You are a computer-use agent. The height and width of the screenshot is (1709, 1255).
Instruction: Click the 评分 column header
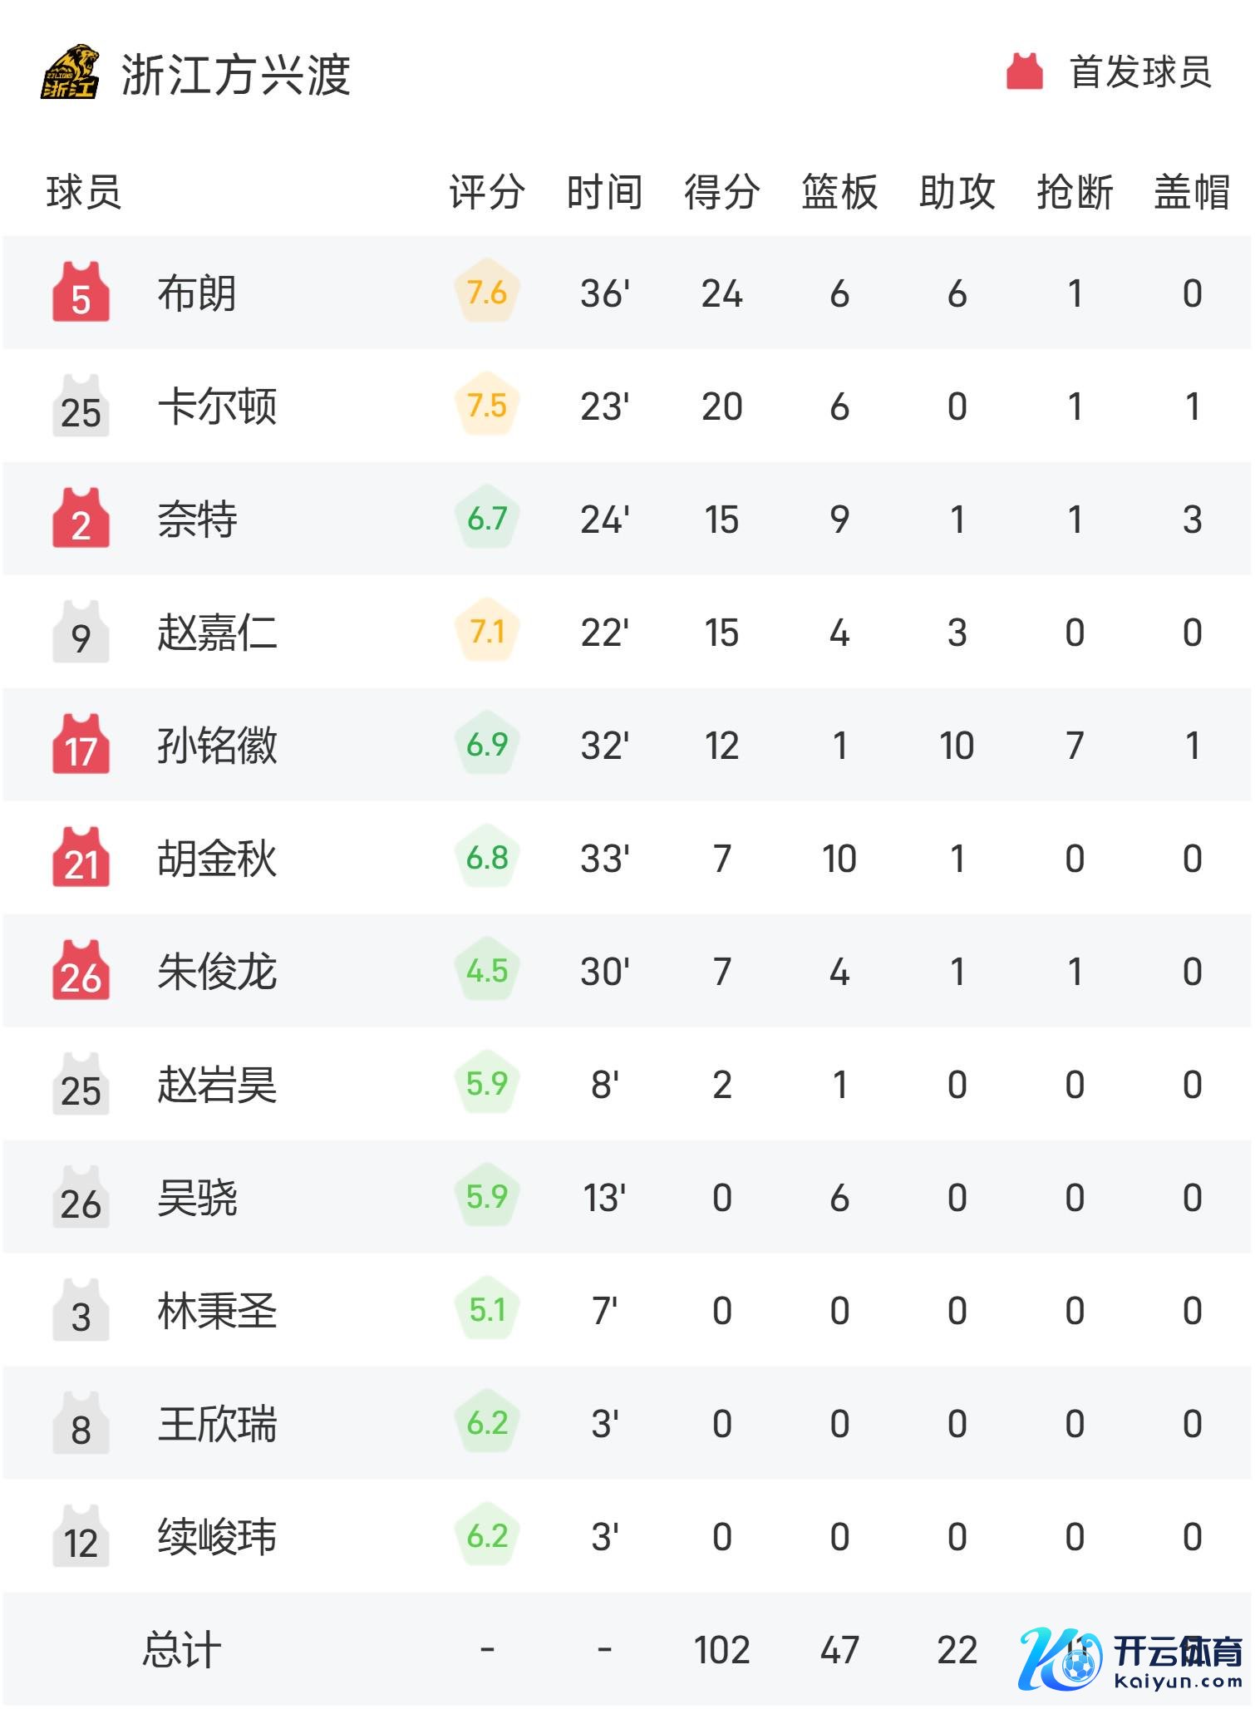point(486,192)
